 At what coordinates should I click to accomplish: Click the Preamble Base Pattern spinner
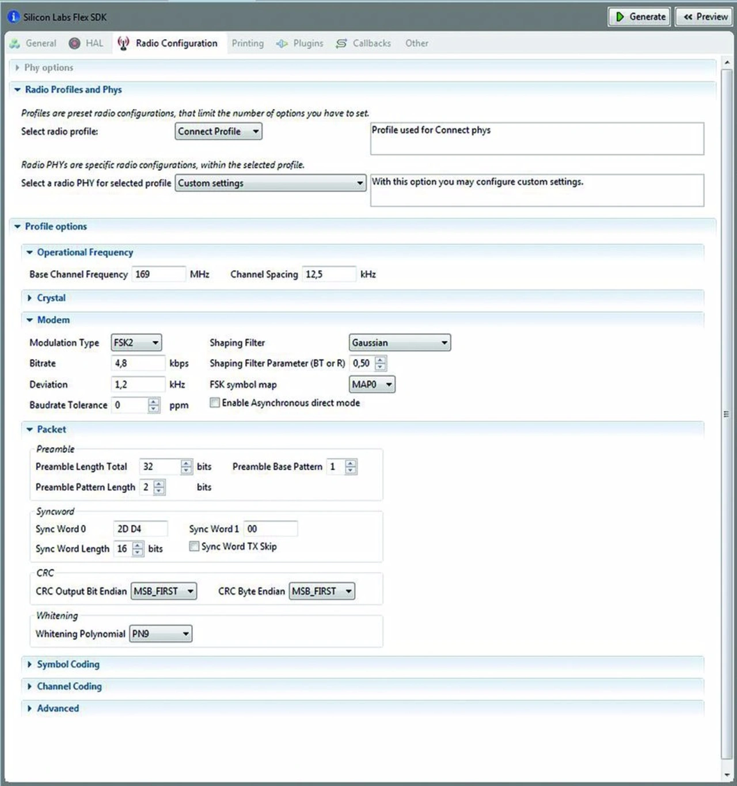click(x=351, y=467)
